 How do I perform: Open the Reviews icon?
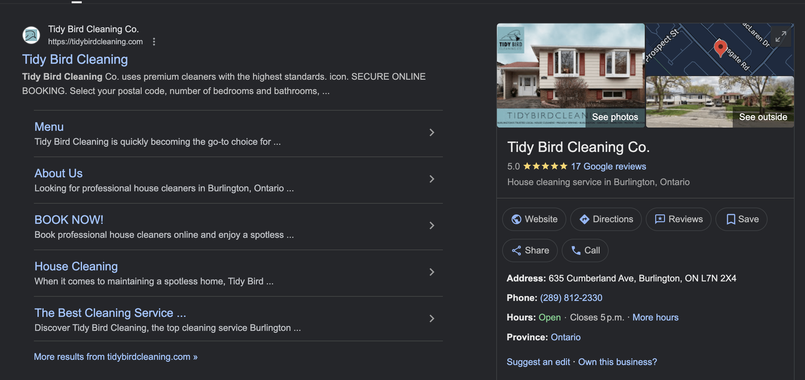tap(660, 219)
